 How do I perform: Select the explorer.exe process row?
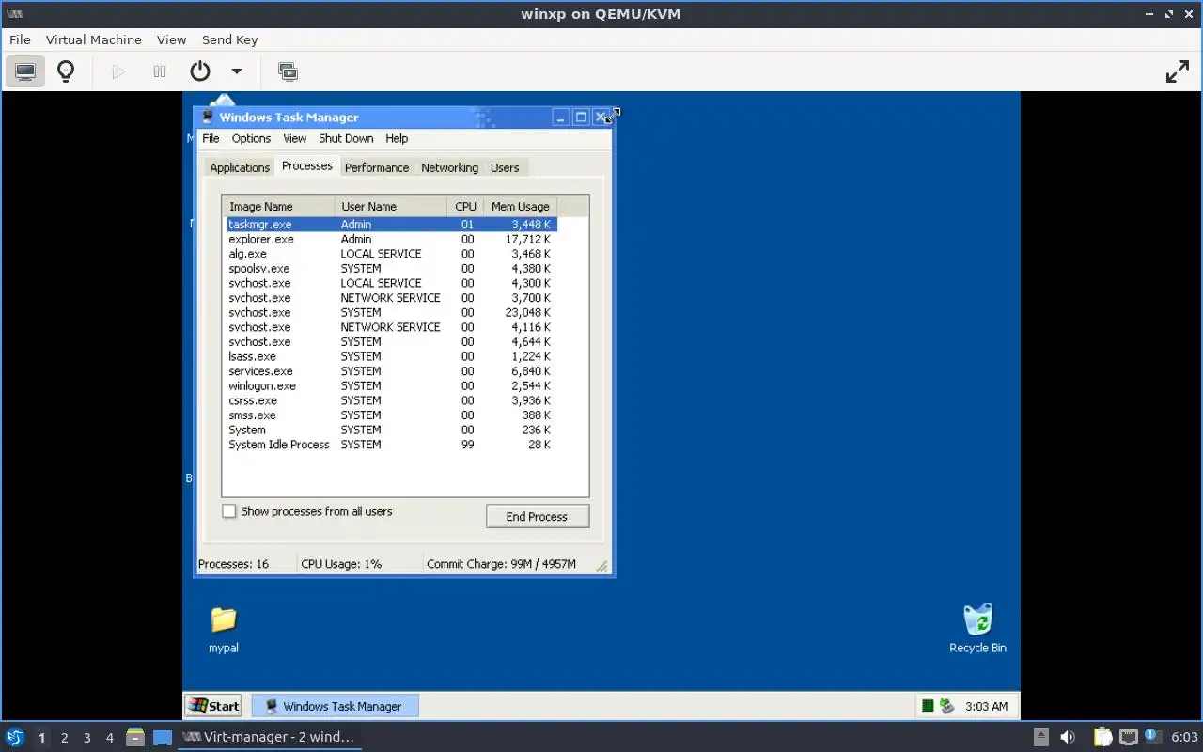[x=391, y=239]
